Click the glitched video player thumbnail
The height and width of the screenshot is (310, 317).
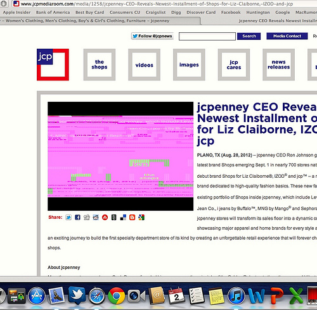[x=120, y=156]
